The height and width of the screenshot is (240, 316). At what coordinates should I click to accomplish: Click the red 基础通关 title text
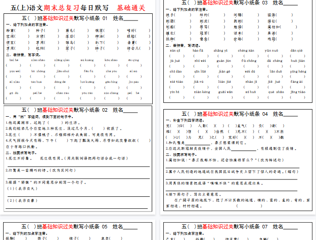[131, 8]
